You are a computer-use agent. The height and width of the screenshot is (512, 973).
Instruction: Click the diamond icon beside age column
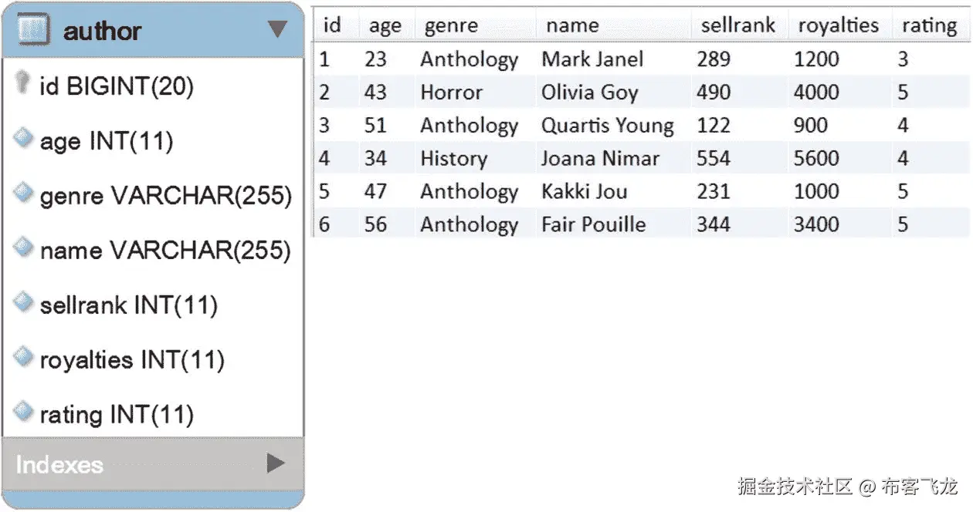[23, 139]
